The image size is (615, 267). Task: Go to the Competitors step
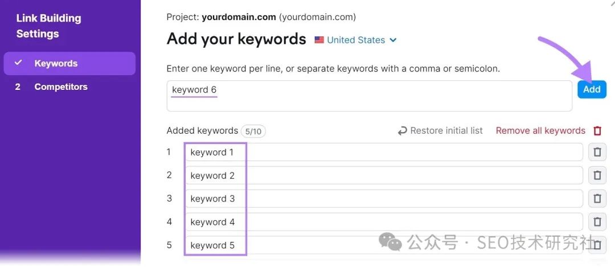point(60,87)
